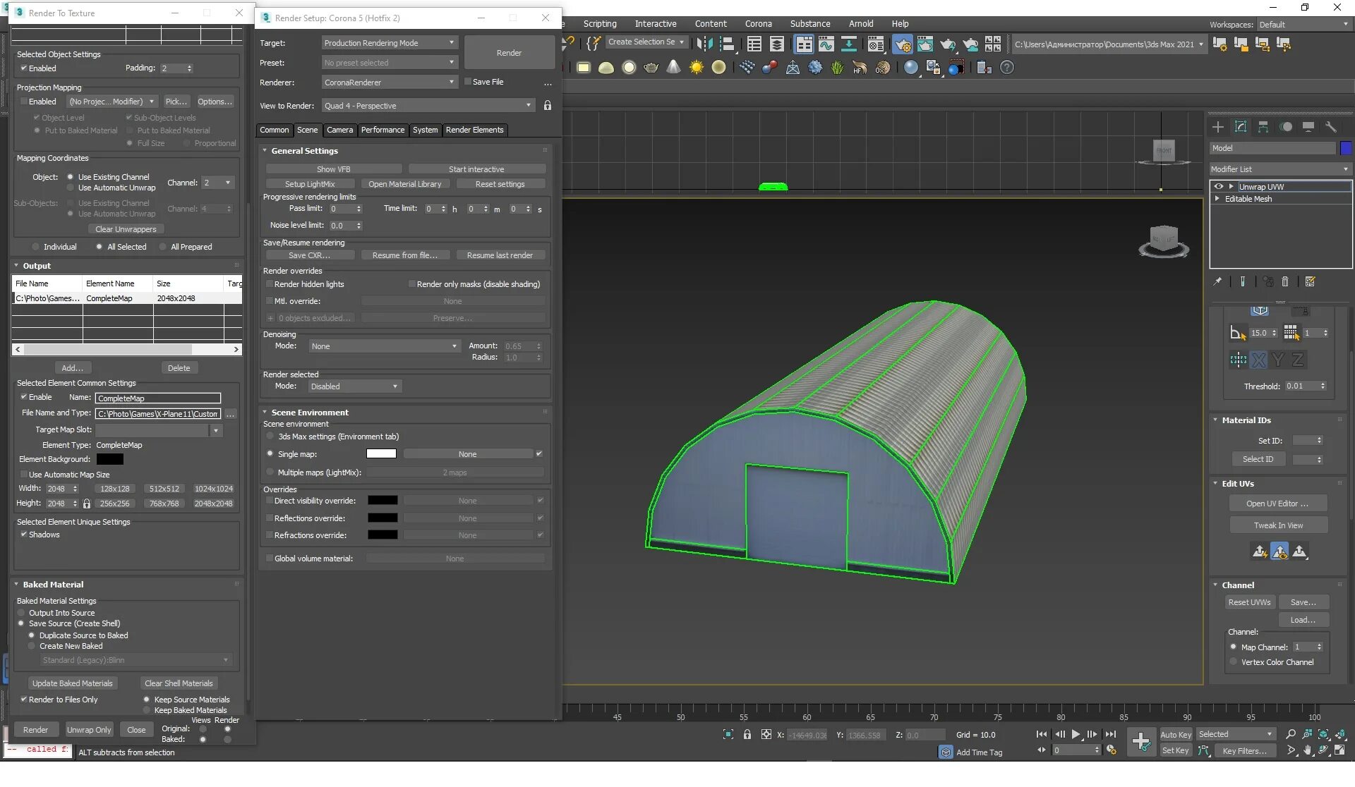This screenshot has width=1355, height=787.
Task: Click the Zoom magnifier viewport icon
Action: (1291, 734)
